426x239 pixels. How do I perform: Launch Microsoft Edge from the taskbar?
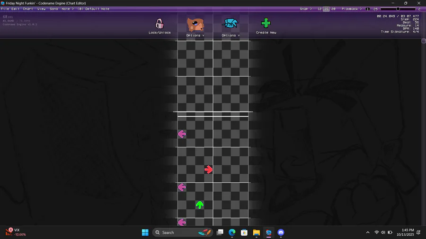coord(232,232)
